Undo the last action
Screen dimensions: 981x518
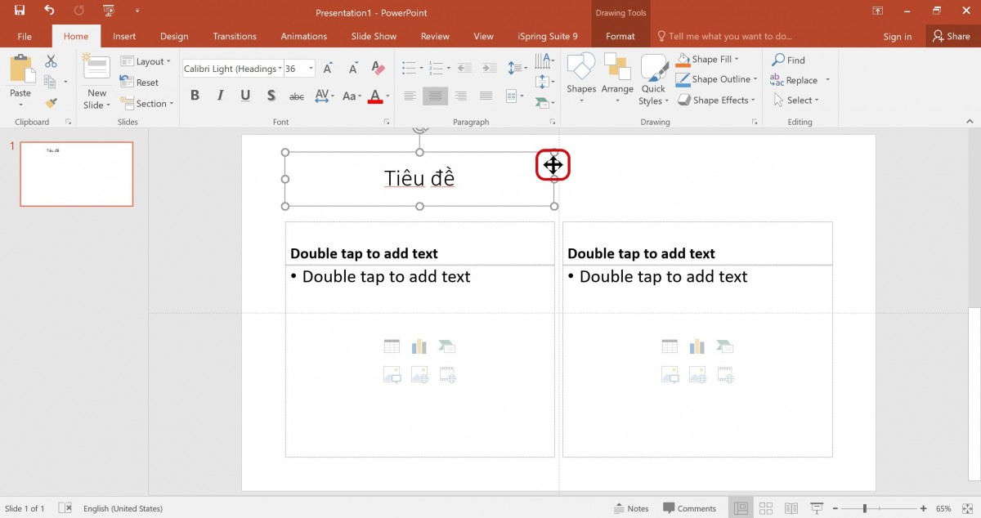pos(49,11)
